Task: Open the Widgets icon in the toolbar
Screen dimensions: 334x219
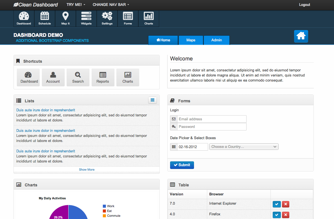Action: point(86,18)
